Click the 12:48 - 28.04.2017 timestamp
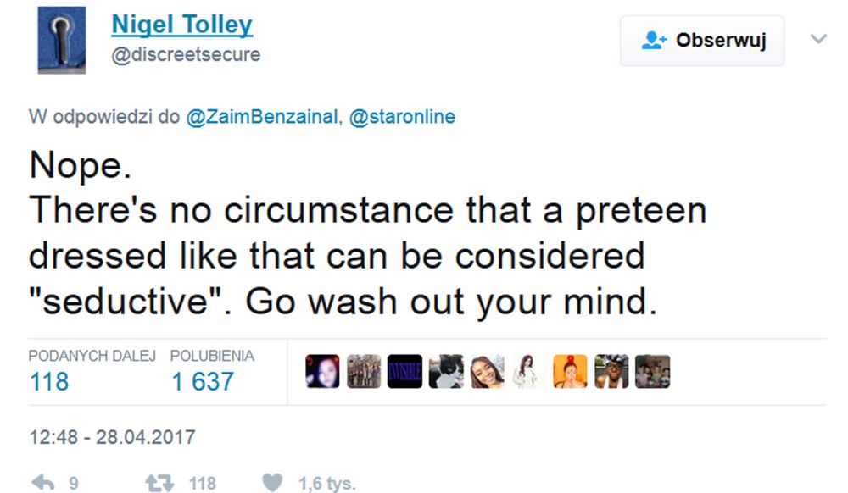Screen dimensions: 848x493 (x=112, y=438)
